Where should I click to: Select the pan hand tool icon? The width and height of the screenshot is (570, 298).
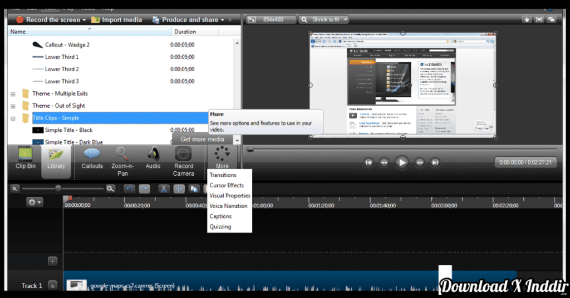[x=527, y=19]
